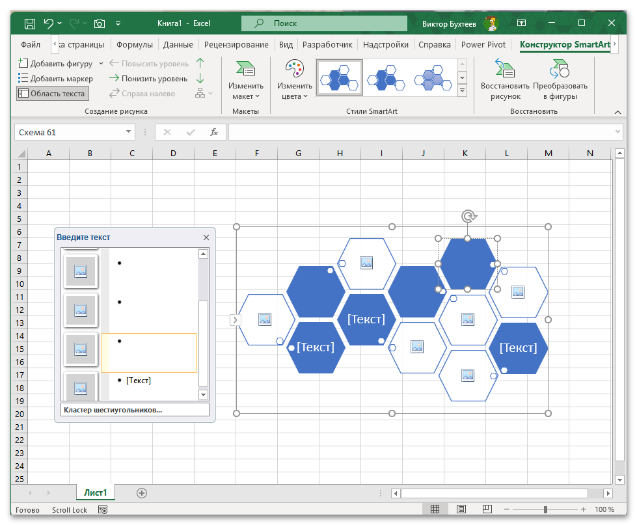Open the Справка tab
Screen dimensions: 637x525
(434, 45)
